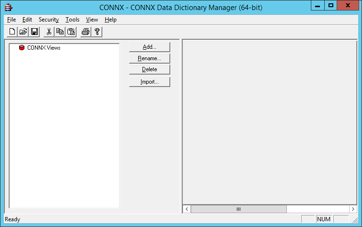Viewport: 362px width, 227px height.
Task: Click the Cut scissors icon
Action: pos(49,32)
